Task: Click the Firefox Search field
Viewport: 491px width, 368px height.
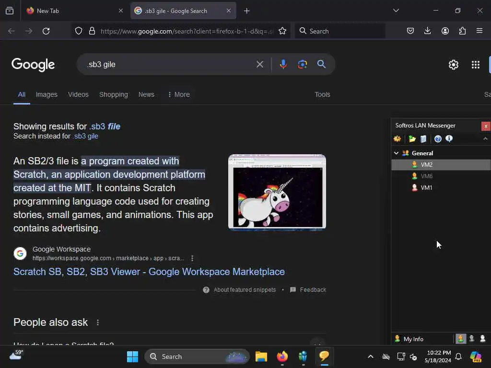Action: 340,31
